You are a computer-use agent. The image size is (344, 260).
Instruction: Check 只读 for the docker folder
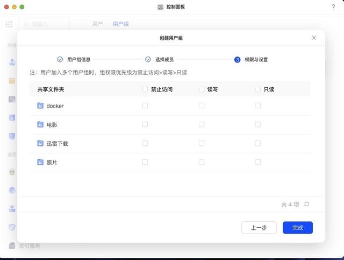click(x=258, y=106)
